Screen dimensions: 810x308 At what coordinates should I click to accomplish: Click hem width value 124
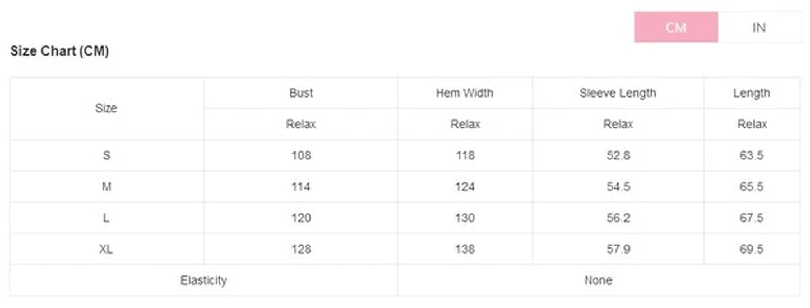coord(465,187)
